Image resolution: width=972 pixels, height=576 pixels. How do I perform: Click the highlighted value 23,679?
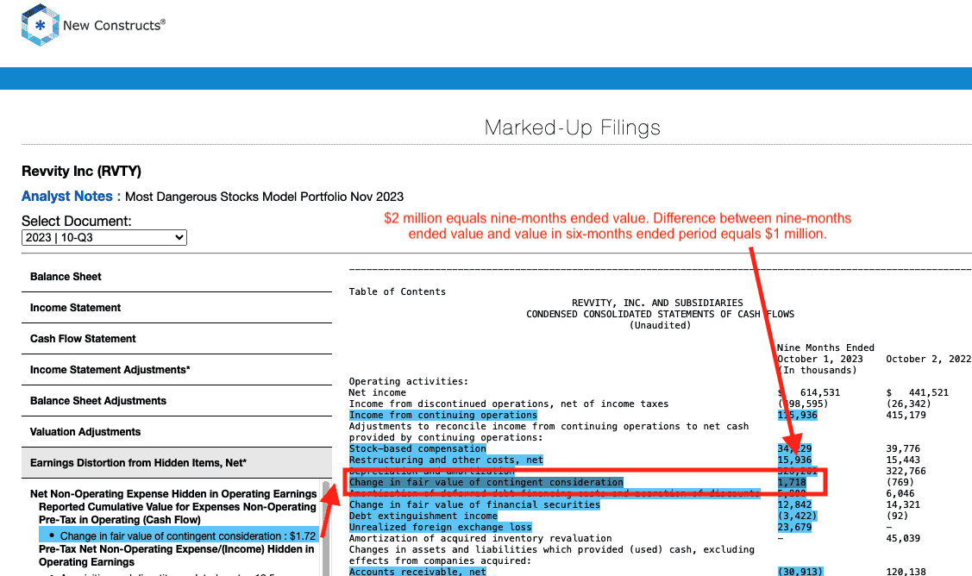pyautogui.click(x=794, y=527)
